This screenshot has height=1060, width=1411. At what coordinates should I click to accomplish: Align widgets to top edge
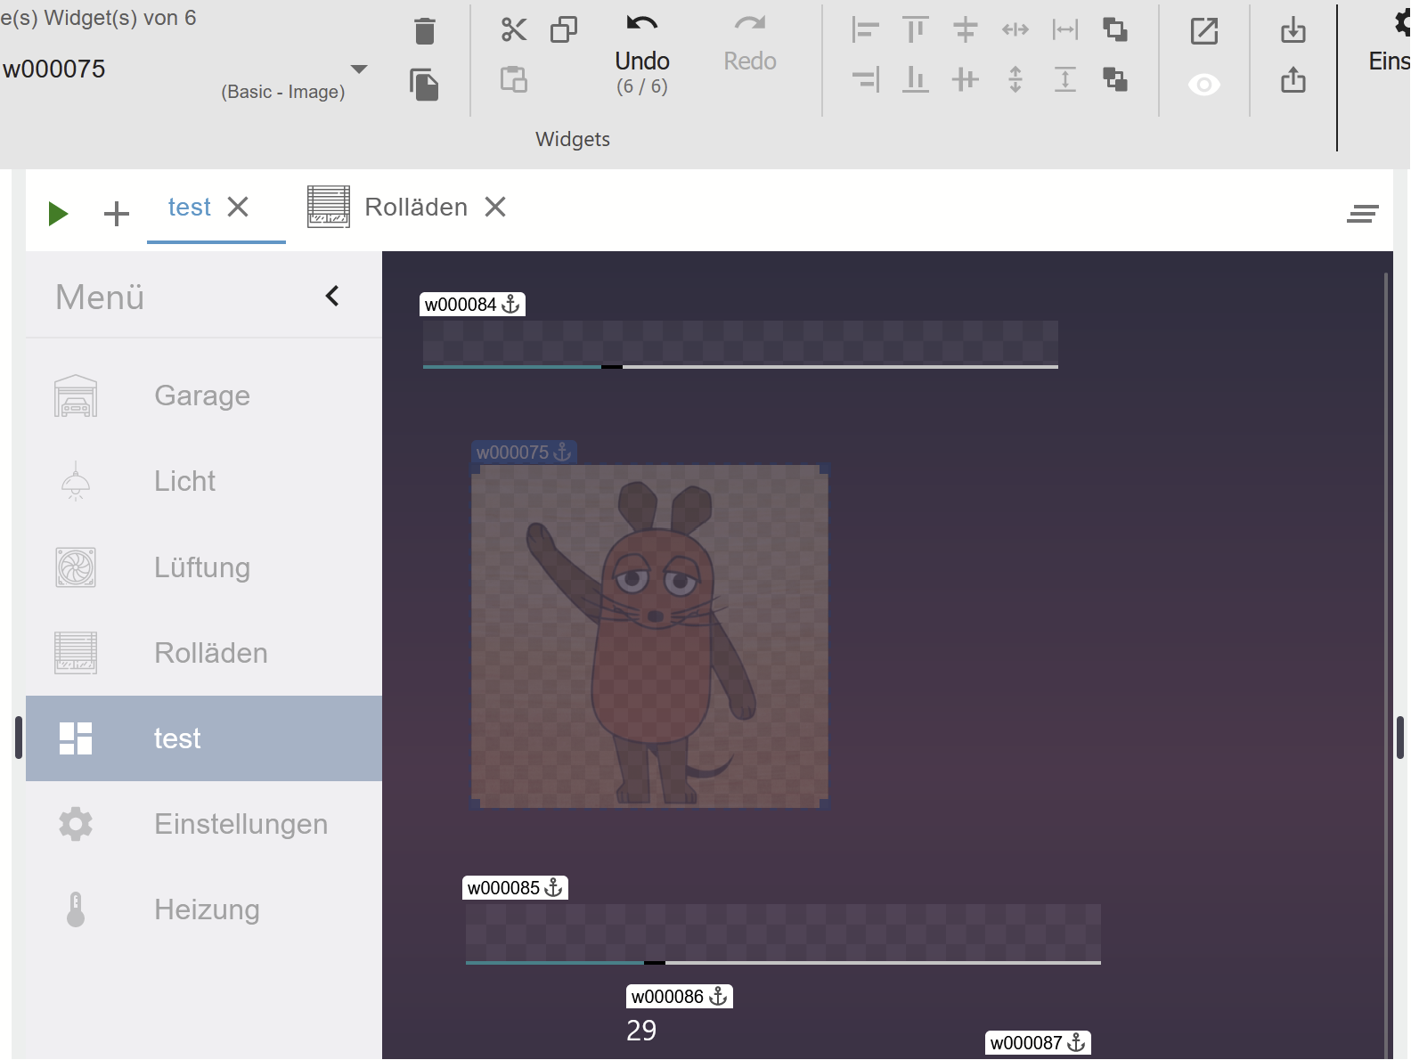tap(915, 29)
